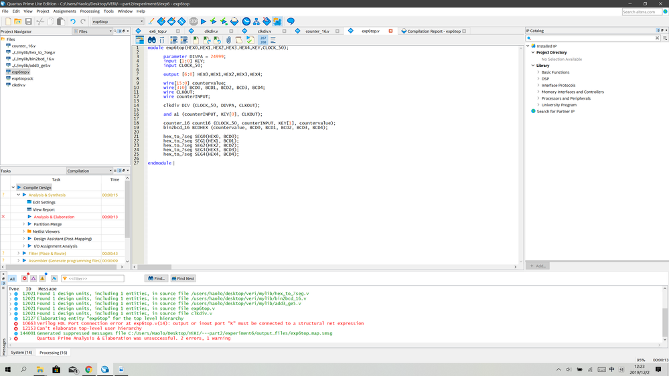Click the Find Next button
The height and width of the screenshot is (376, 669).
click(x=183, y=278)
